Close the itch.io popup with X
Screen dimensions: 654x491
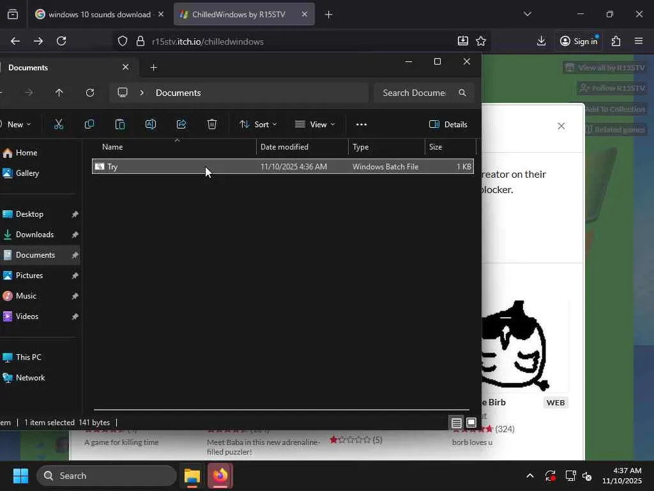point(561,126)
